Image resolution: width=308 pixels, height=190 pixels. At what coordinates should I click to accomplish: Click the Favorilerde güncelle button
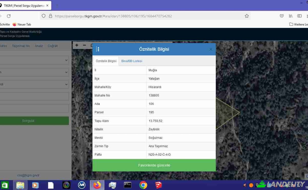pyautogui.click(x=154, y=165)
